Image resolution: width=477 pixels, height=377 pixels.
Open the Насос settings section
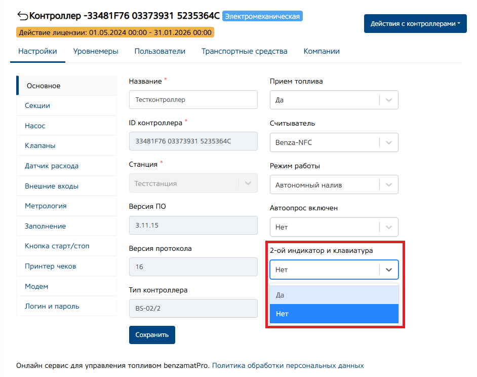click(35, 126)
